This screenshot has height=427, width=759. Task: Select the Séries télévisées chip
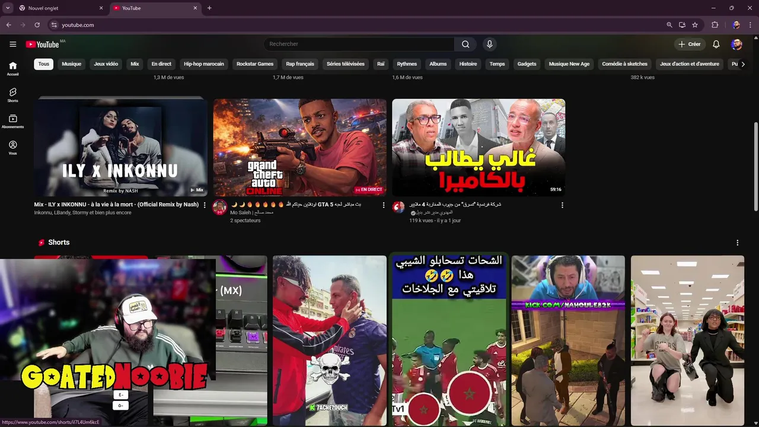[x=346, y=64]
